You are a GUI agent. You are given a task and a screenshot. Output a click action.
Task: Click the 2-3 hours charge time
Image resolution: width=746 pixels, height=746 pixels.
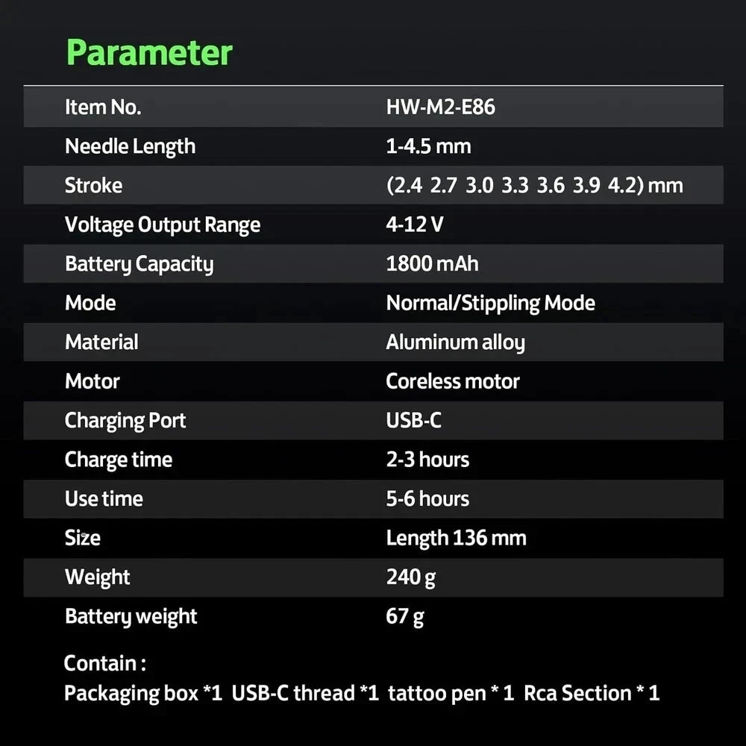point(427,460)
